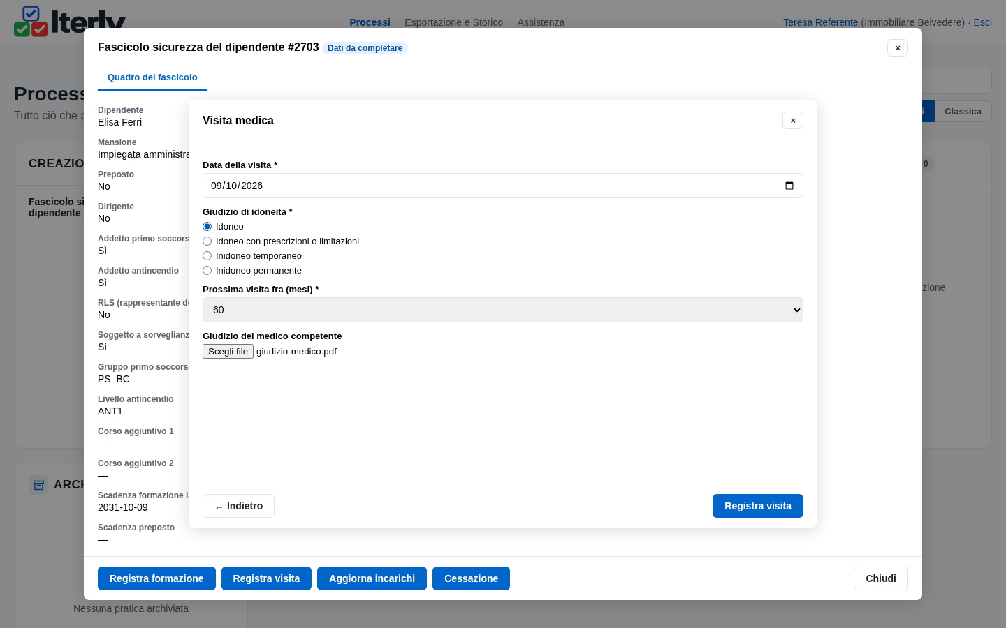Screen dimensions: 1006x628
Task: Switch to Classica view
Action: (963, 112)
